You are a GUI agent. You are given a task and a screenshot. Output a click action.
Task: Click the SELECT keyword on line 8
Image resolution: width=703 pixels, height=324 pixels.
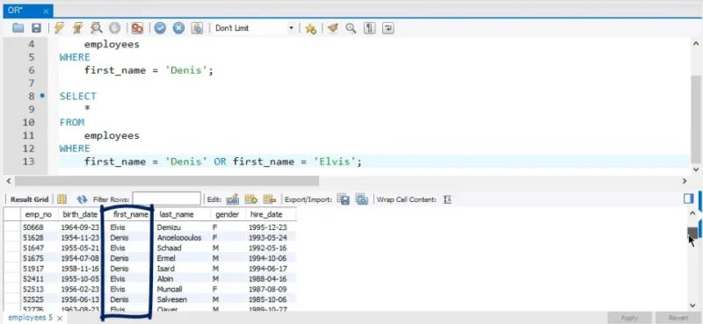pos(78,96)
